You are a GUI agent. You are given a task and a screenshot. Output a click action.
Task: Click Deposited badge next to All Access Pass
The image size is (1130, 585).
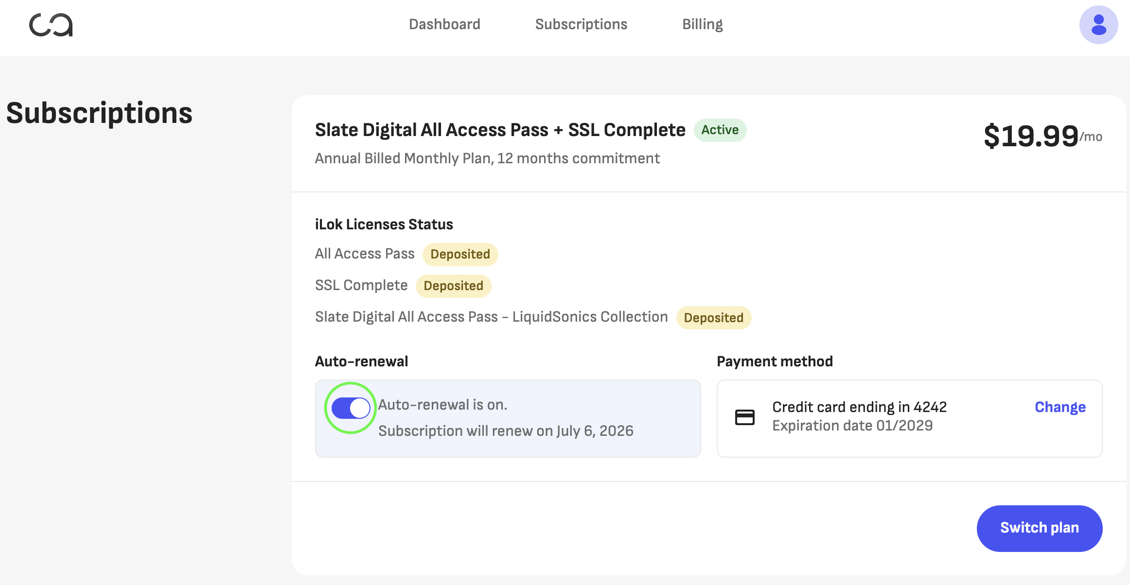(x=460, y=254)
